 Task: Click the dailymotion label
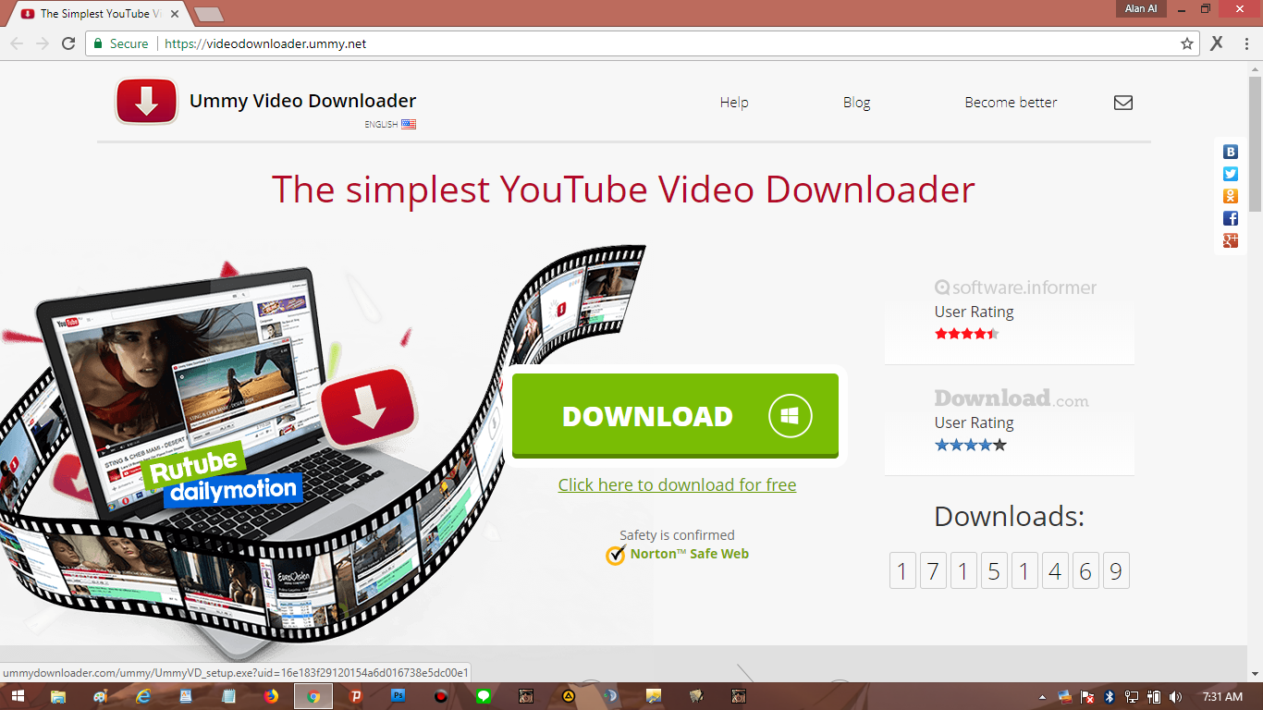234,489
